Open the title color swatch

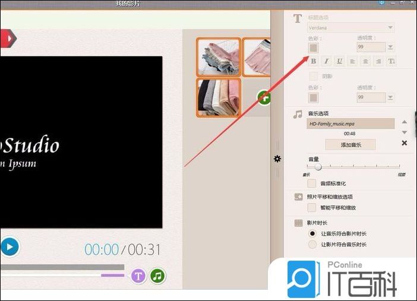pos(313,48)
